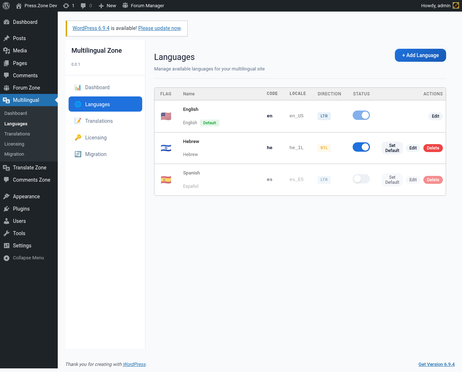Click the Appearance brush icon

coord(6,196)
